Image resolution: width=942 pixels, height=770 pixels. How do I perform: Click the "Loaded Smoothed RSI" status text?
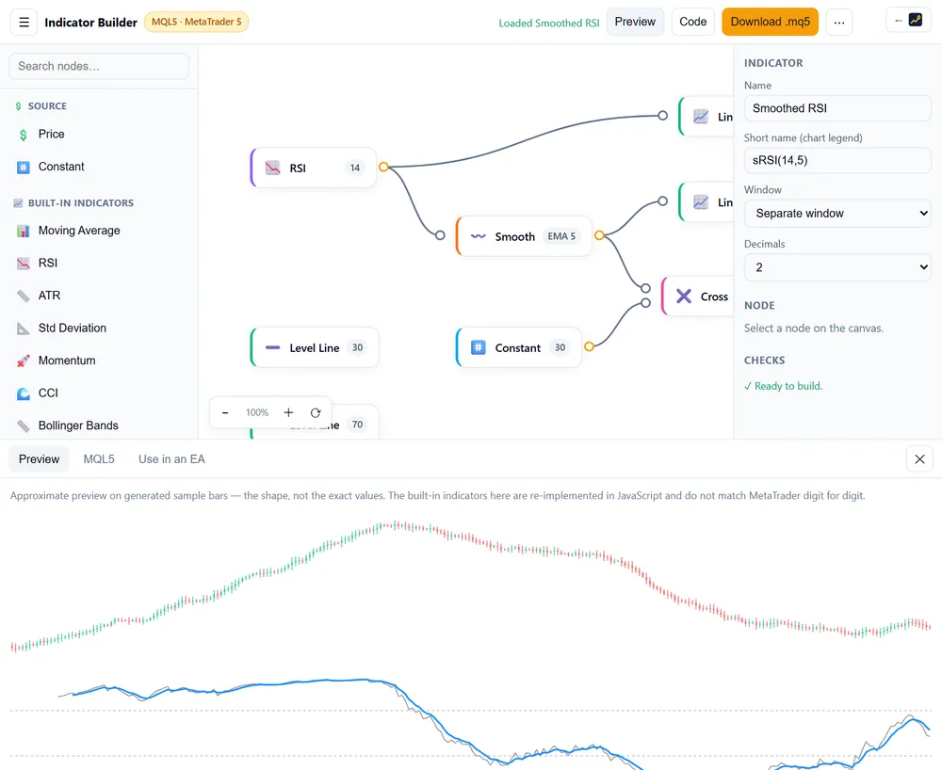[x=549, y=23]
